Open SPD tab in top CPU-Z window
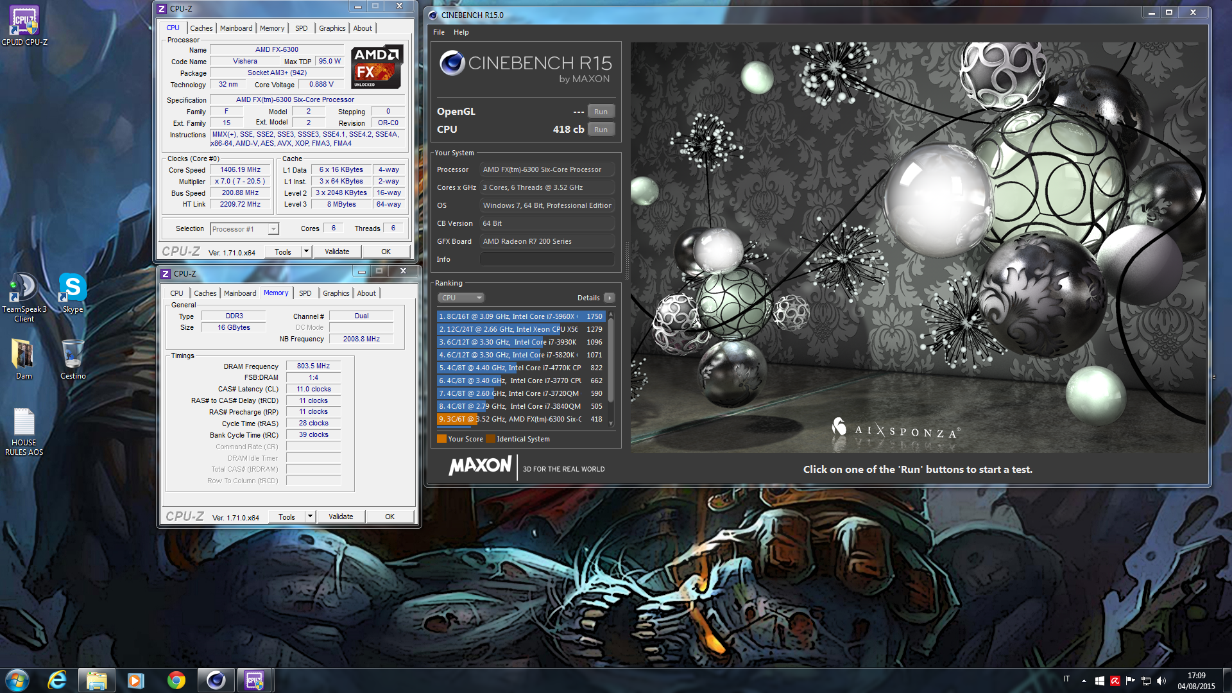The width and height of the screenshot is (1232, 693). pyautogui.click(x=302, y=28)
